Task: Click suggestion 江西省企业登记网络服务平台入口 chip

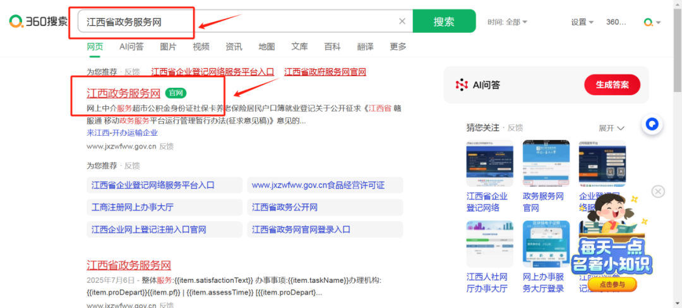Action: coord(164,185)
